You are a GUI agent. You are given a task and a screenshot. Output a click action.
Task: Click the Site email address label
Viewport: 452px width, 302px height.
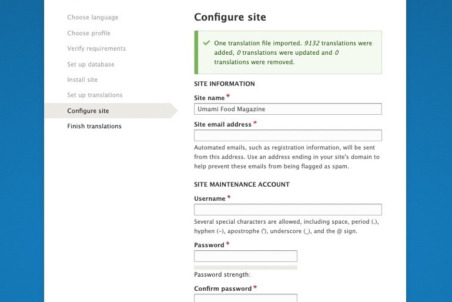[223, 124]
